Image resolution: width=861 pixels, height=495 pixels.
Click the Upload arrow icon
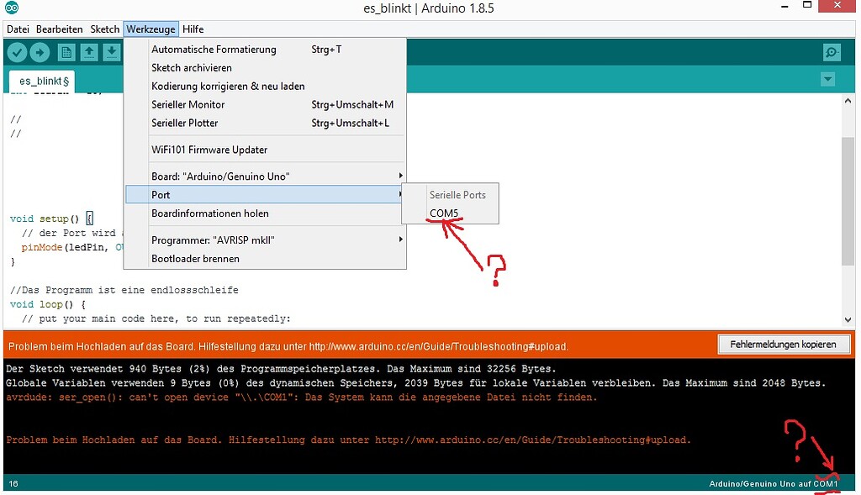pyautogui.click(x=40, y=53)
